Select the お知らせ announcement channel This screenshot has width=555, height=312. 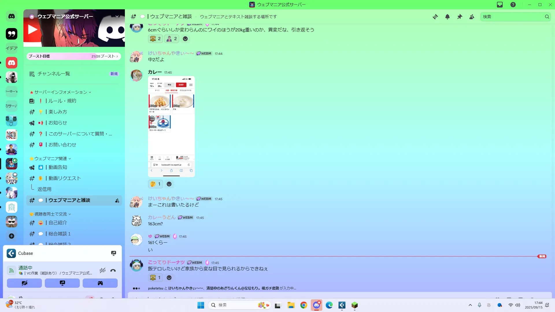click(x=58, y=123)
